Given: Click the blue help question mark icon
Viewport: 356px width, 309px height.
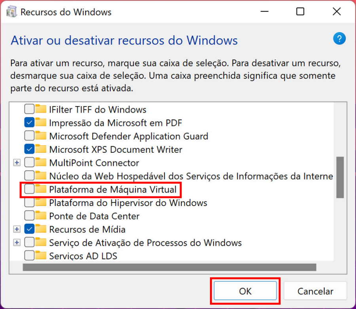Looking at the screenshot, I should click(x=339, y=39).
